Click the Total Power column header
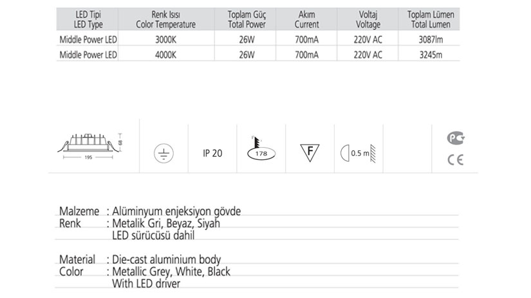 [x=243, y=20]
